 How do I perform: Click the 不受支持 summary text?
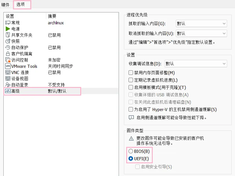pos(56,85)
